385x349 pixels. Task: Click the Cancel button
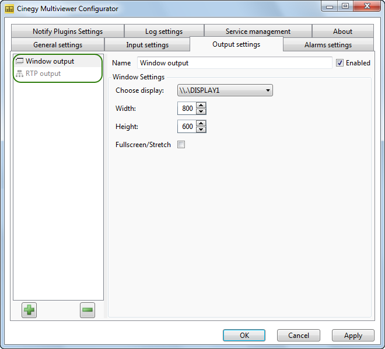[299, 335]
